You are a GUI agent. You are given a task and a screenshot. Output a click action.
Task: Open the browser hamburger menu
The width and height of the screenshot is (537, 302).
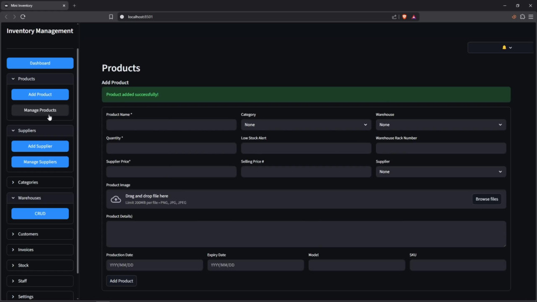pyautogui.click(x=531, y=17)
